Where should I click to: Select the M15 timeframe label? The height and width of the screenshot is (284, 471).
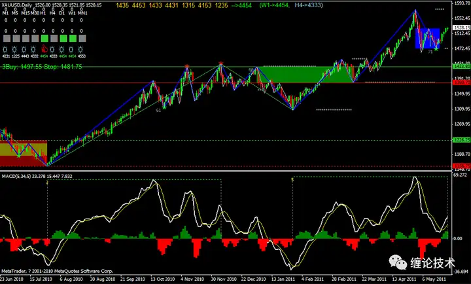(x=25, y=13)
